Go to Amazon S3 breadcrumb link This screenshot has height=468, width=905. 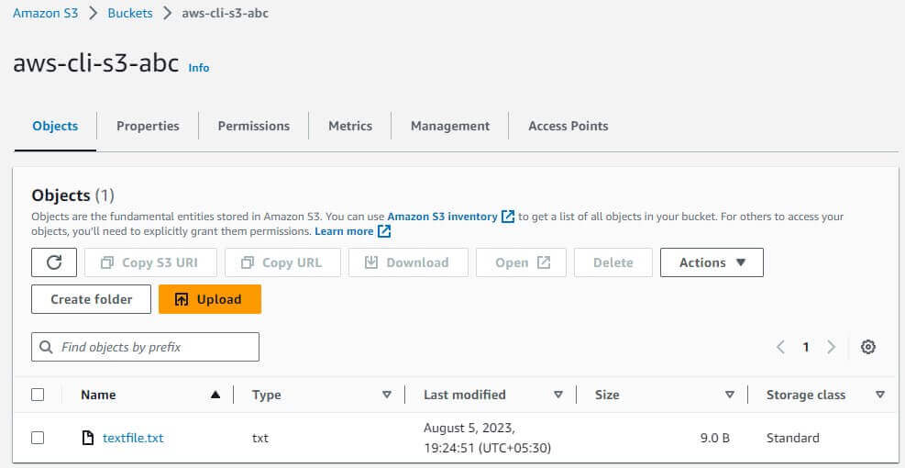pos(46,13)
